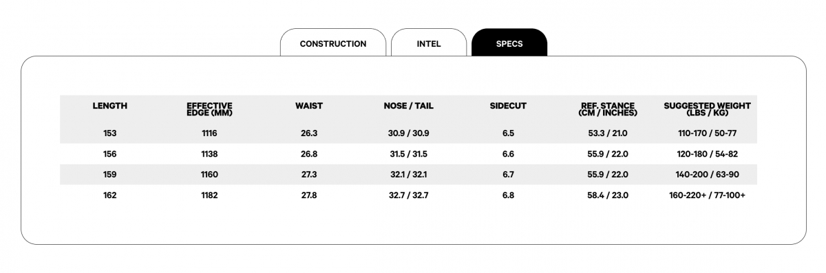Select the 162 length row
Screen dimensions: 826x273
tap(409, 195)
